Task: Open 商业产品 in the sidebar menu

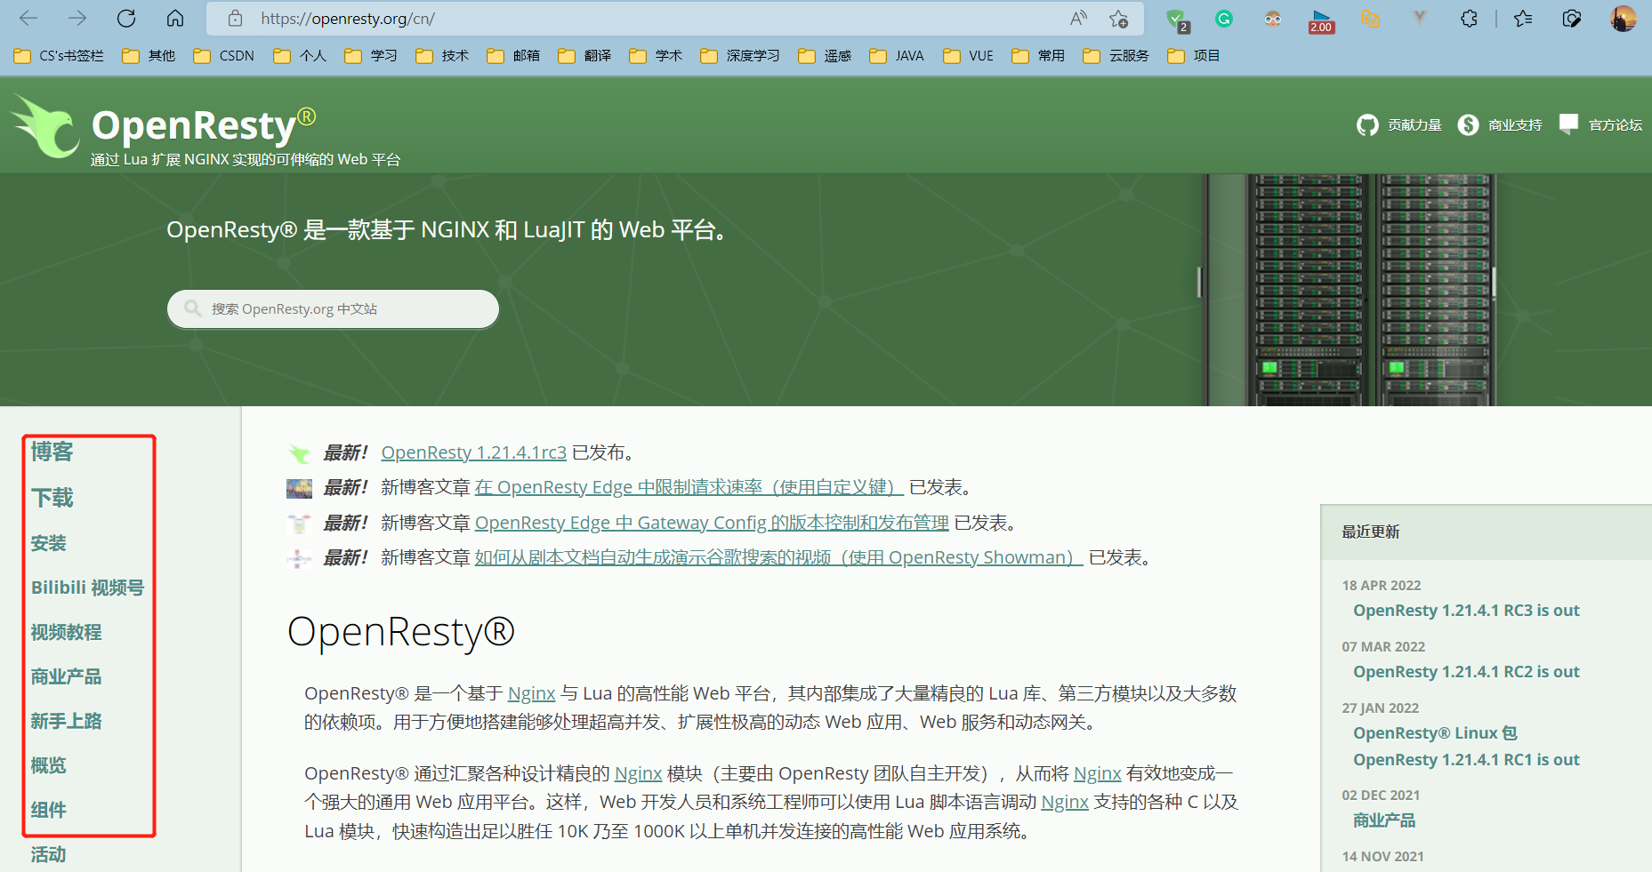Action: (x=66, y=676)
